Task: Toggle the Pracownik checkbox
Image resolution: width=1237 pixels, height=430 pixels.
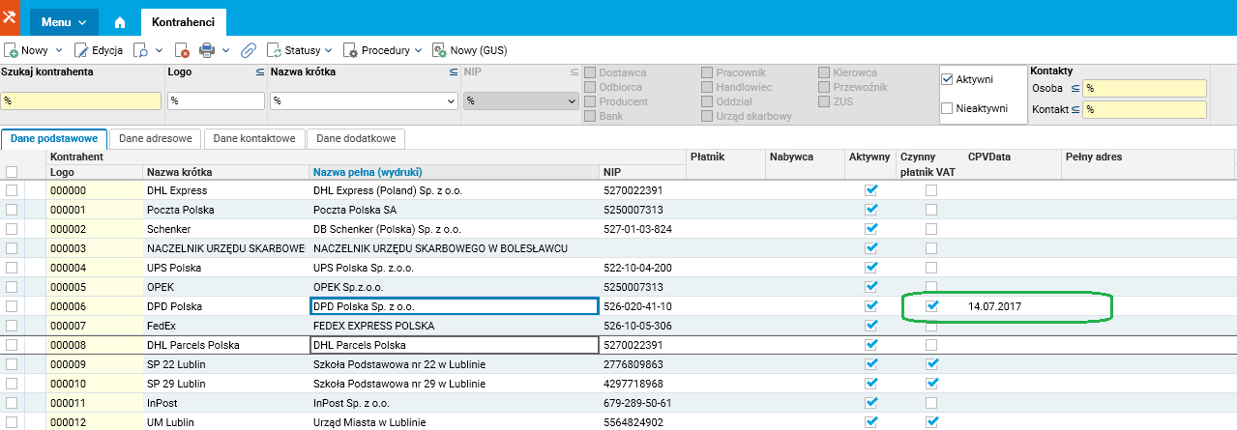Action: pos(707,72)
